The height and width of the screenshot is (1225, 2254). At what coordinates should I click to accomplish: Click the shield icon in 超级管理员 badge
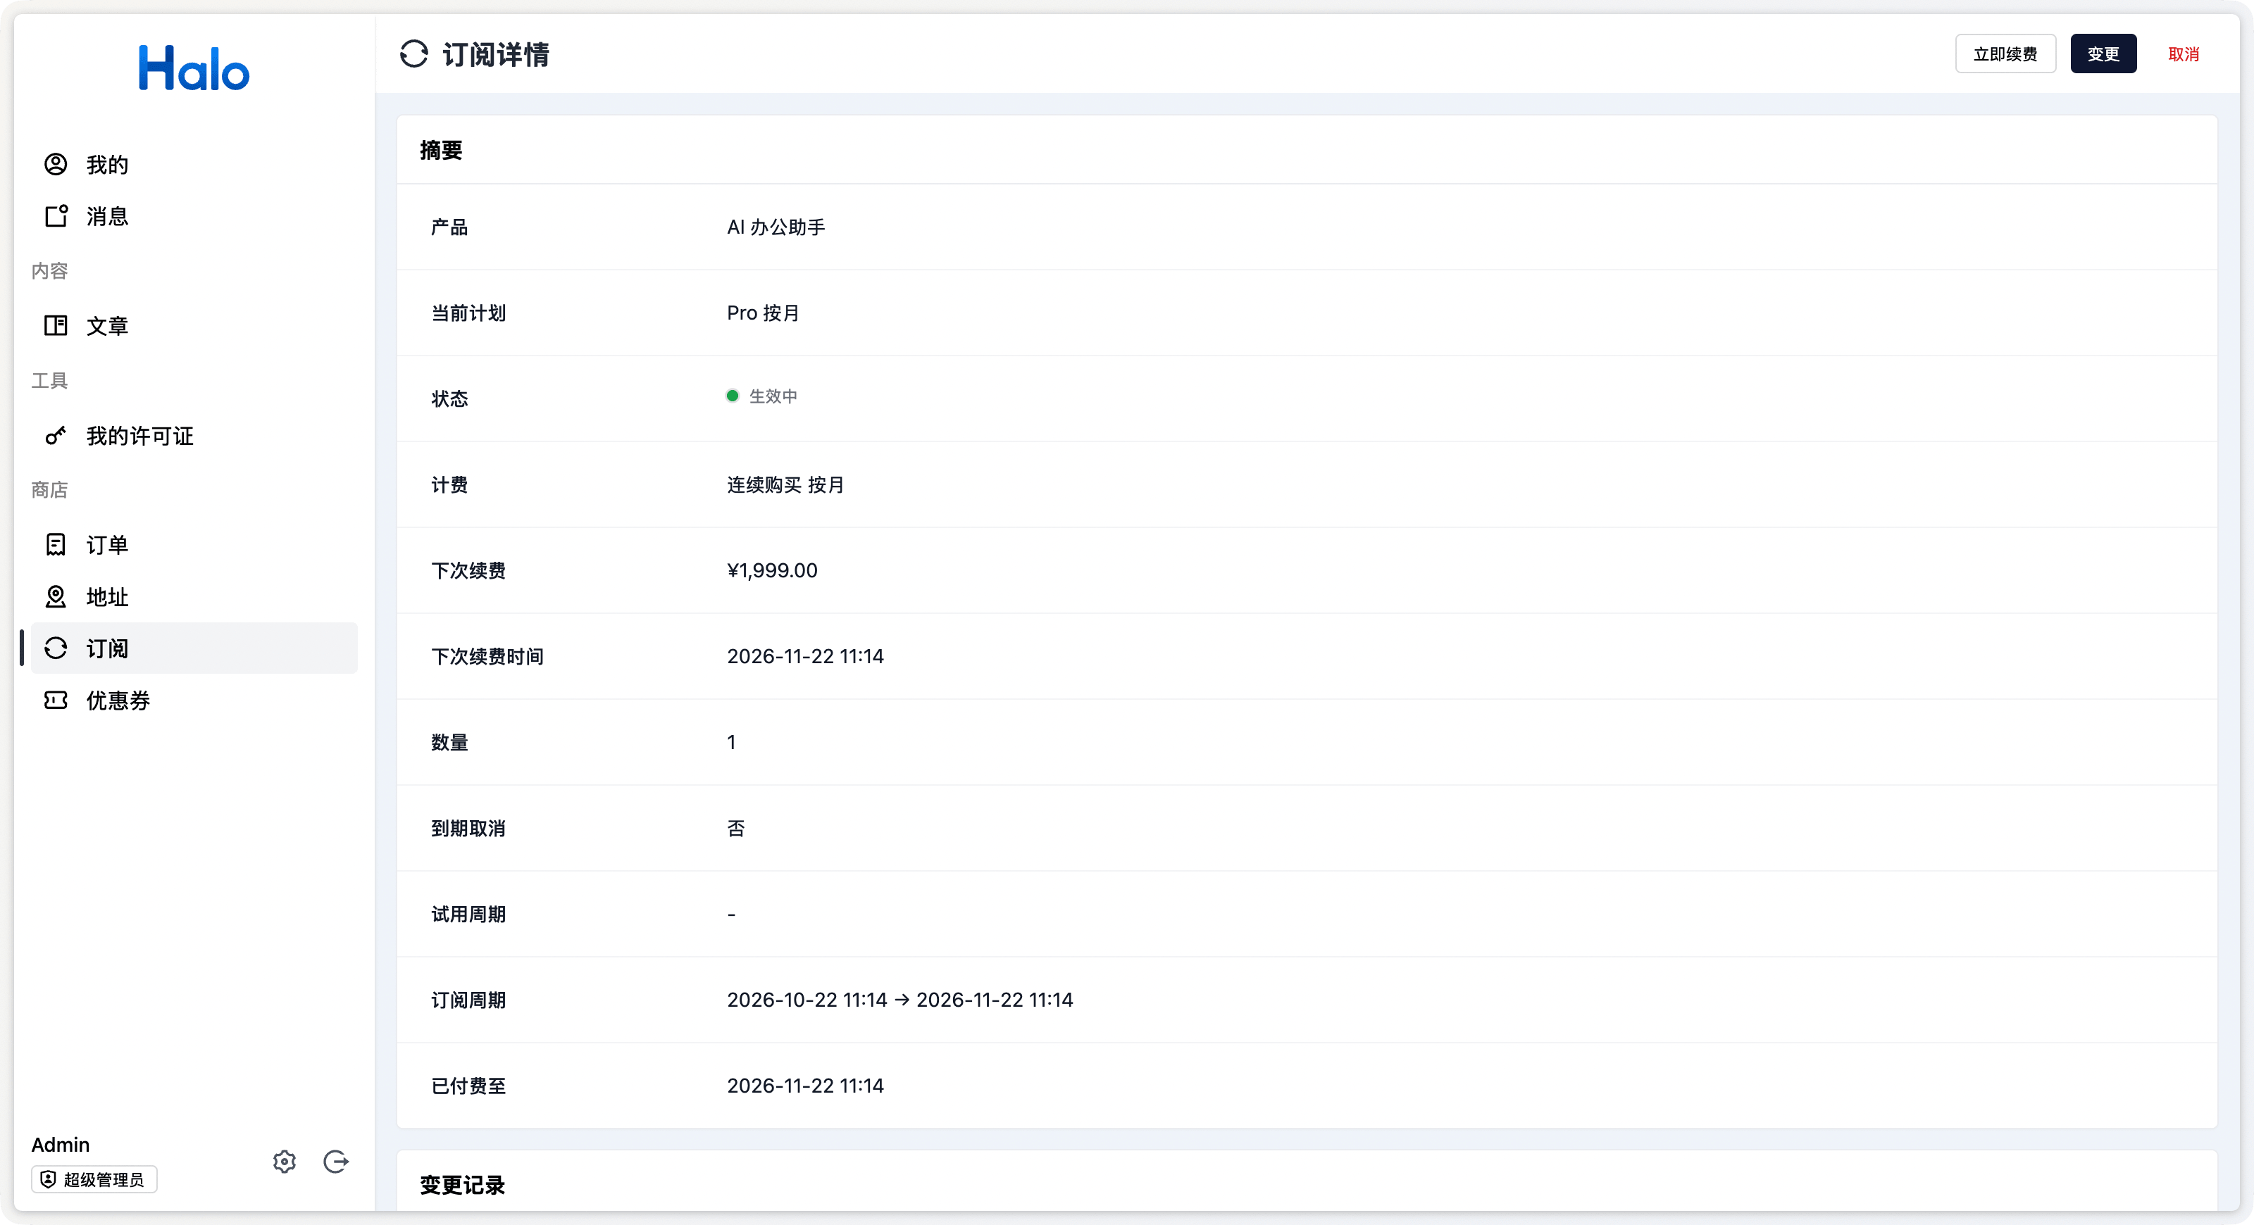click(x=48, y=1179)
